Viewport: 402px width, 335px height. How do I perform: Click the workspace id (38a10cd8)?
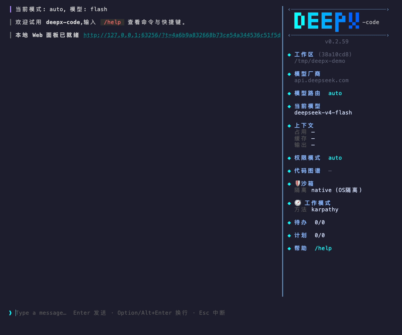335,54
